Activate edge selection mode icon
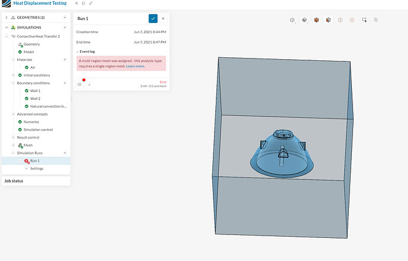This screenshot has width=408, height=261. [340, 20]
